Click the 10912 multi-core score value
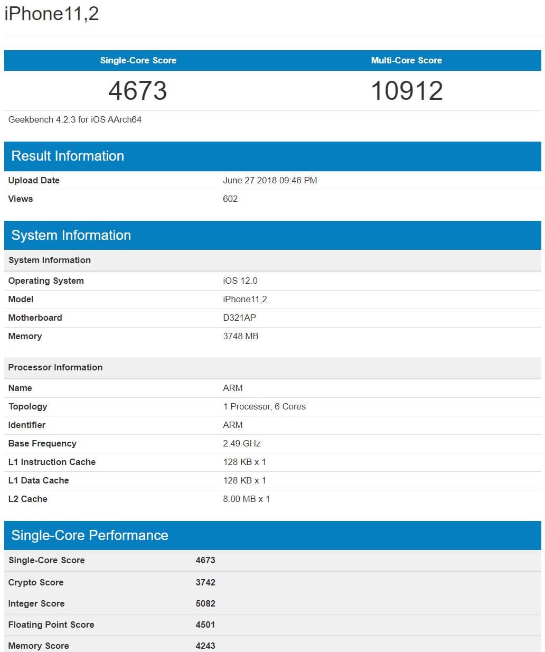Viewport: 545px width, 652px height. (x=407, y=90)
